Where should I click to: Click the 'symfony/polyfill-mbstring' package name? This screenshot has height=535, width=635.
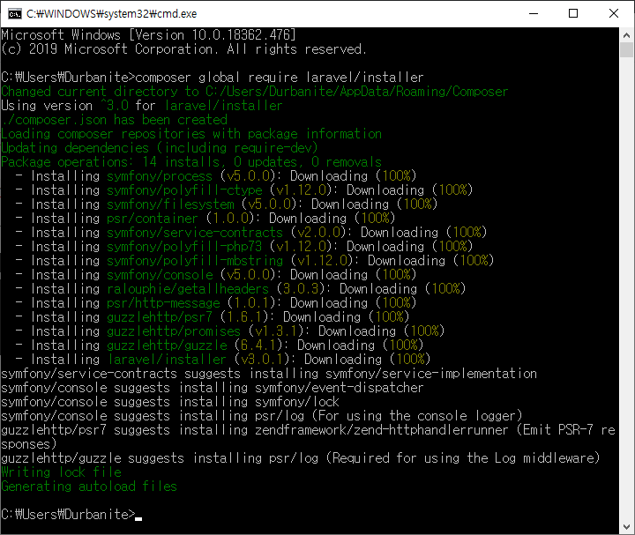[x=195, y=261]
